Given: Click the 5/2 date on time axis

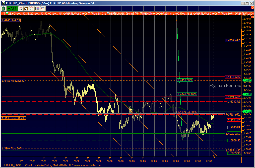Looking at the screenshot, I should pos(21,161).
